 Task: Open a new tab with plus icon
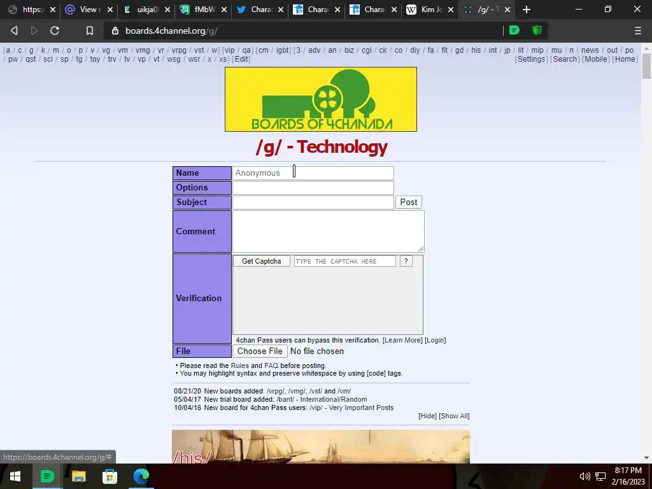tap(527, 9)
